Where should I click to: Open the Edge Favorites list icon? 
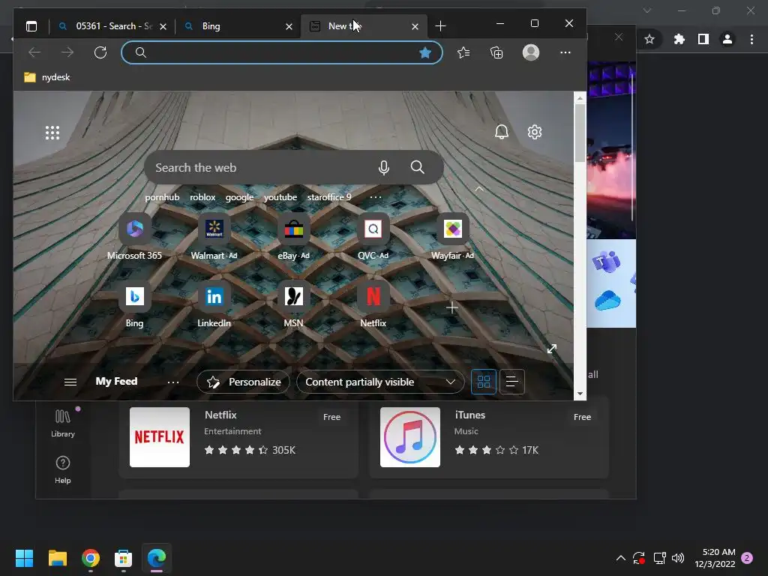463,52
